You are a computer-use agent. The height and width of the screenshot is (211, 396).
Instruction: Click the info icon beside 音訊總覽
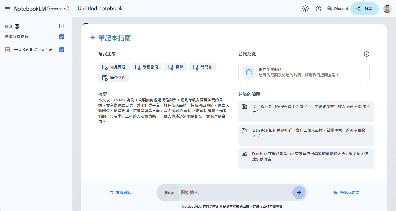pyautogui.click(x=366, y=54)
